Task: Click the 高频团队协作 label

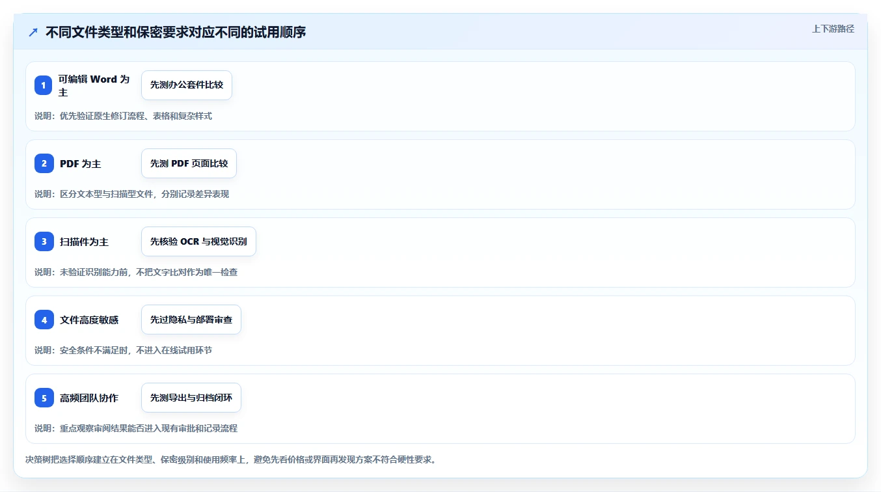Action: tap(89, 398)
